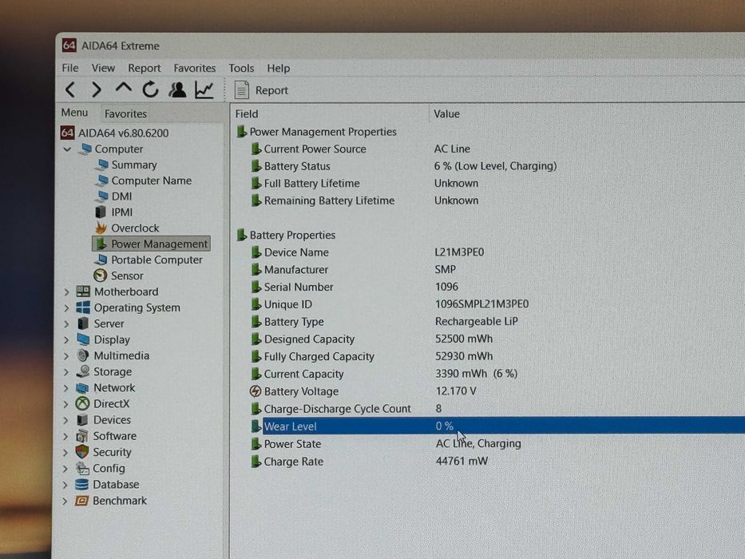Select the Sensor gauge icon
Viewport: 745px width, 559px height.
[x=100, y=276]
